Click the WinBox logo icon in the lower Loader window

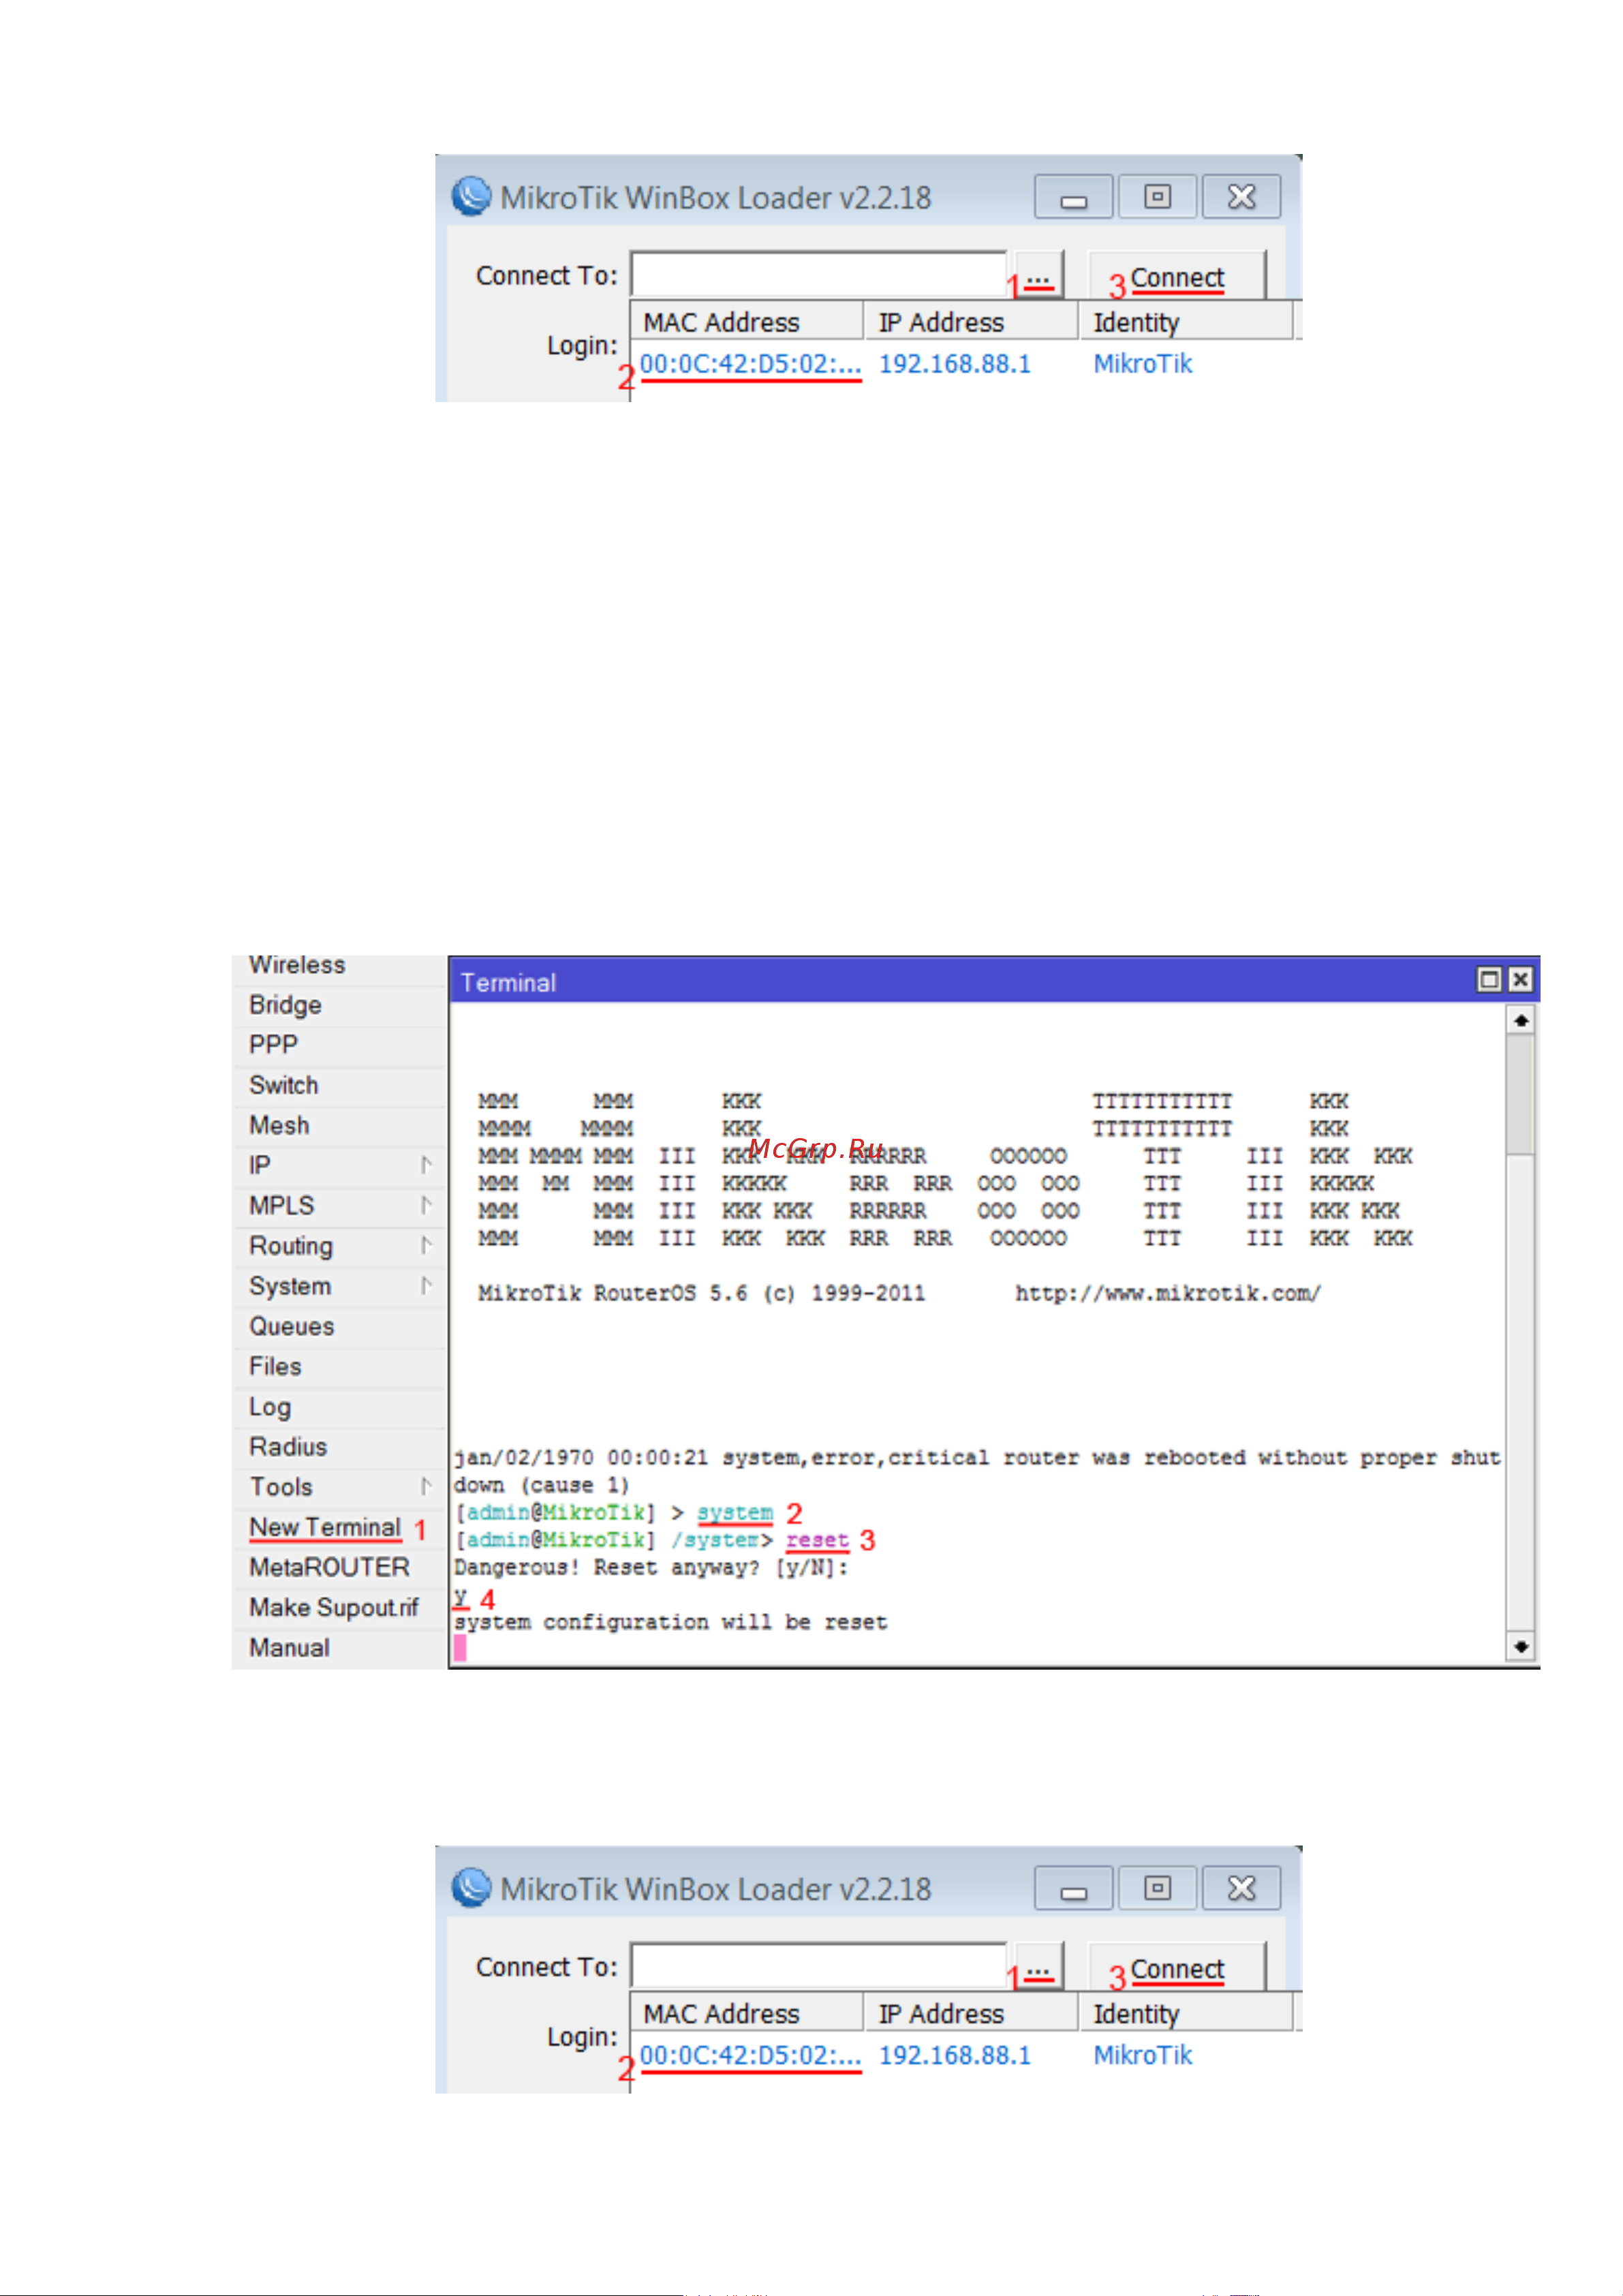471,1888
